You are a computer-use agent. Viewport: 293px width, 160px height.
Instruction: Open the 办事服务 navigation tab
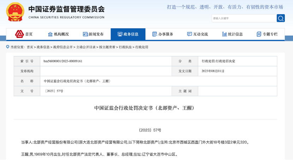pos(163,34)
